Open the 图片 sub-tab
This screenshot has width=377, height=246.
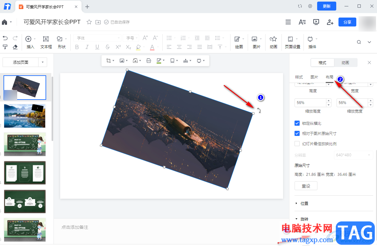[314, 77]
